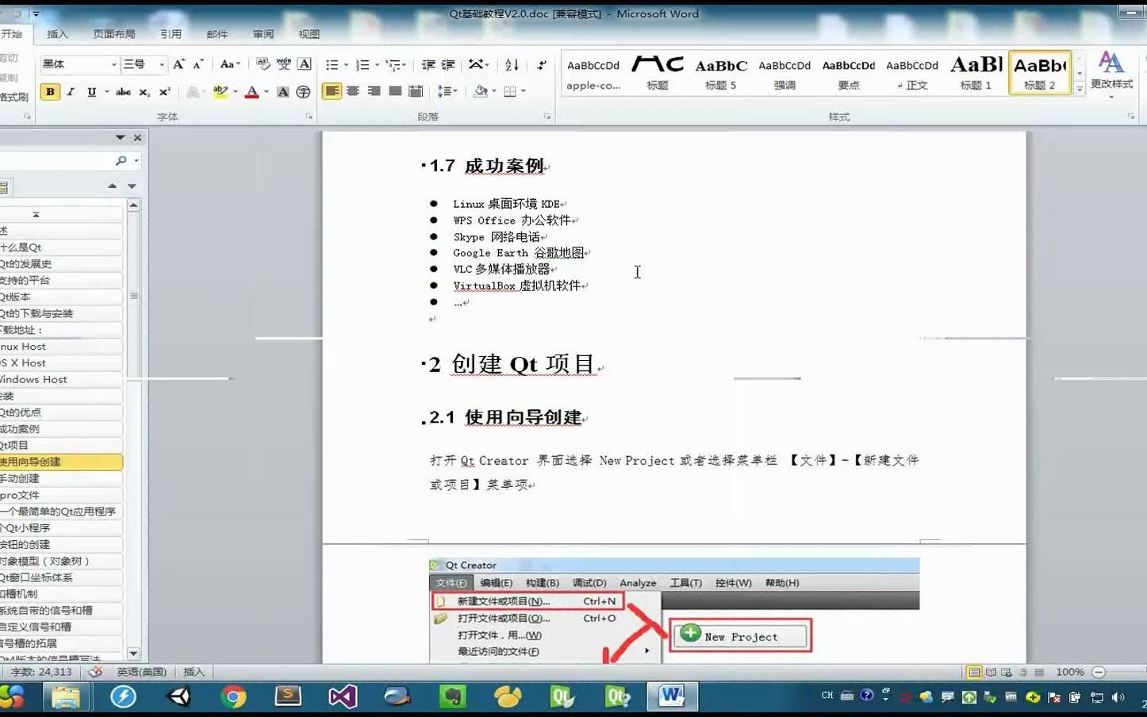
Task: Click the Clear Formatting icon
Action: (x=263, y=64)
